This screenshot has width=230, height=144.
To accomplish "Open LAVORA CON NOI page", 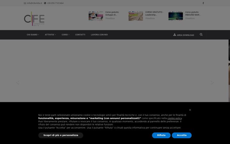I will coord(99,35).
